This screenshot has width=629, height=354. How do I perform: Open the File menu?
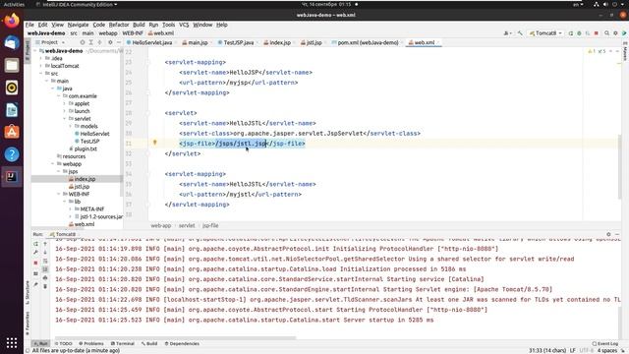point(29,25)
